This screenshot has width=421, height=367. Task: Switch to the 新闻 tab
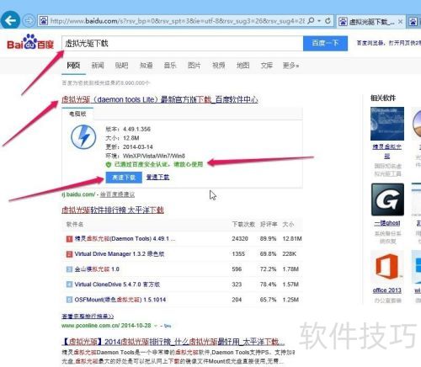click(98, 66)
